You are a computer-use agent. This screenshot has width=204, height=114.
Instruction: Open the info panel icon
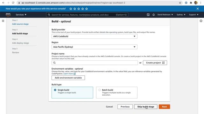(201, 21)
